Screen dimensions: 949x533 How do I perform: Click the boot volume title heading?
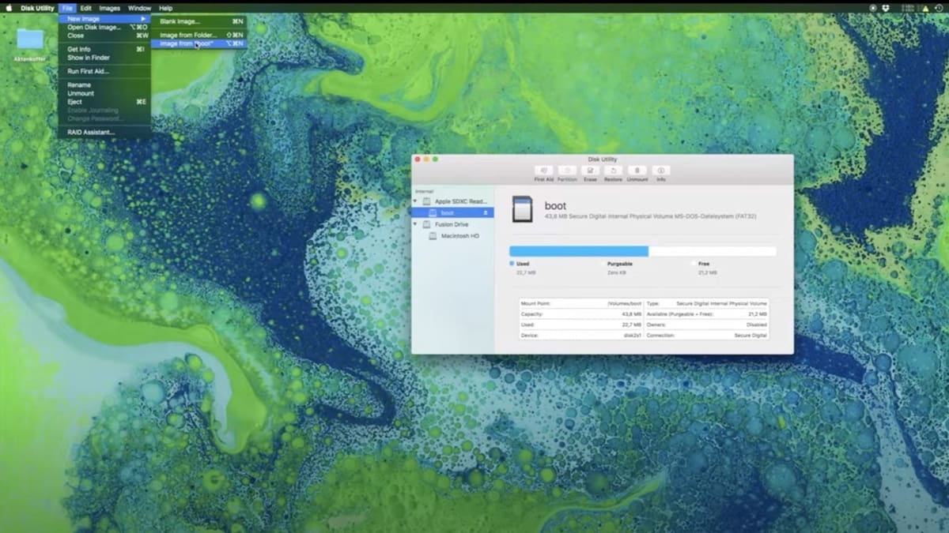555,205
